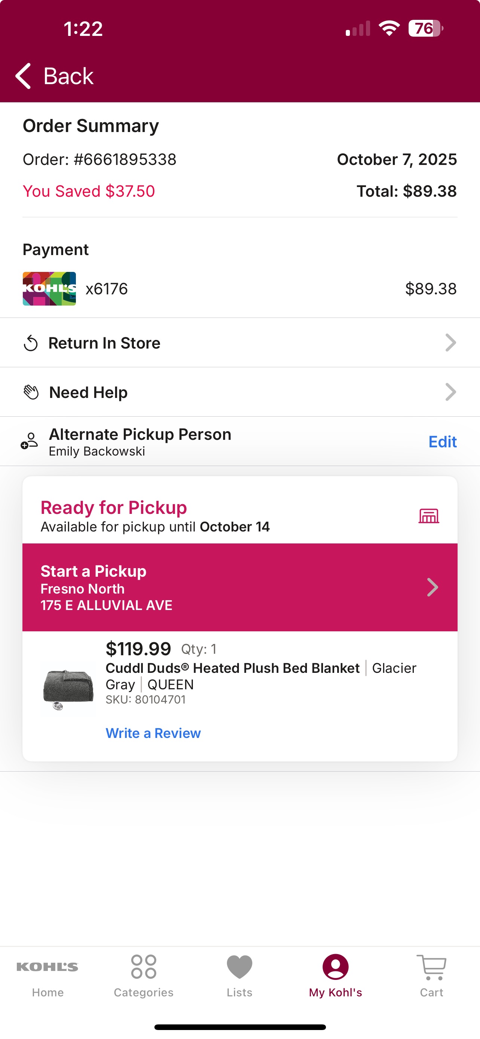
Task: Tap the Cuddl Duds Heated Plush Bed Blanket title
Action: coord(233,668)
